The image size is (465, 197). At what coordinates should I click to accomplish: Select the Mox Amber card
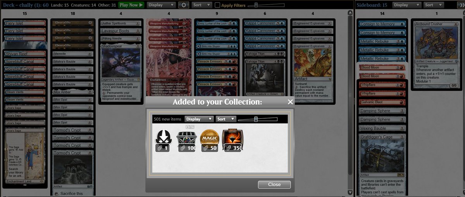tap(73, 92)
